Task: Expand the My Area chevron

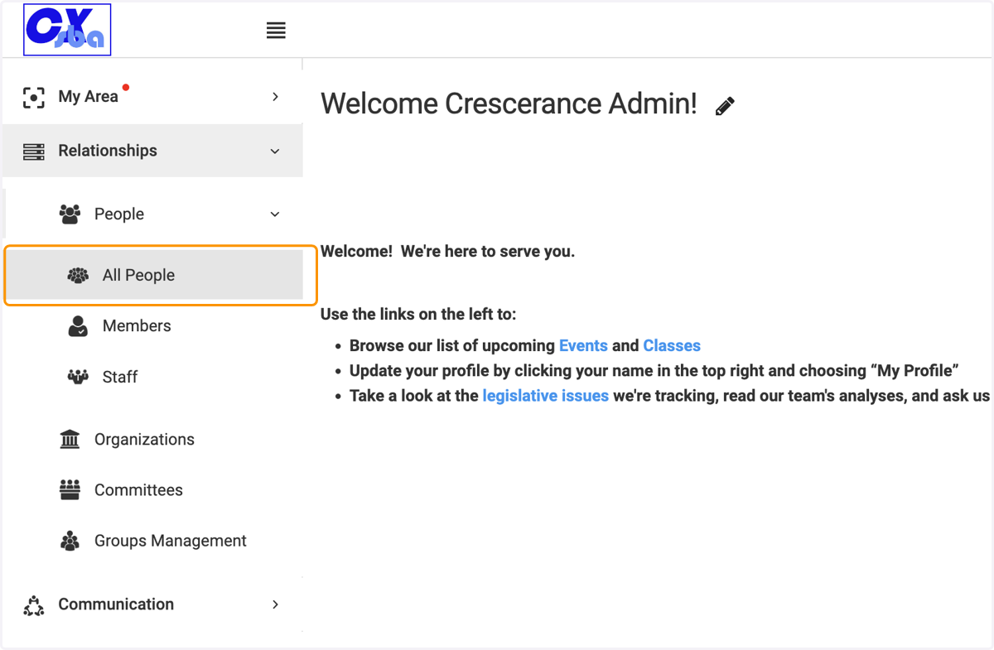Action: (x=276, y=97)
